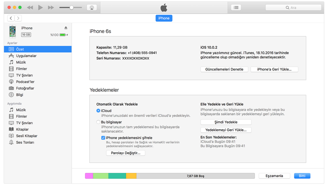Viewport: 328px width, 186px height.
Task: Click the Telefon Numarası text
Action: click(127, 53)
